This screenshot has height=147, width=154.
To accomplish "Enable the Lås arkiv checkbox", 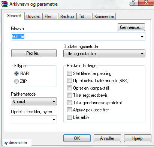I will tap(69, 117).
